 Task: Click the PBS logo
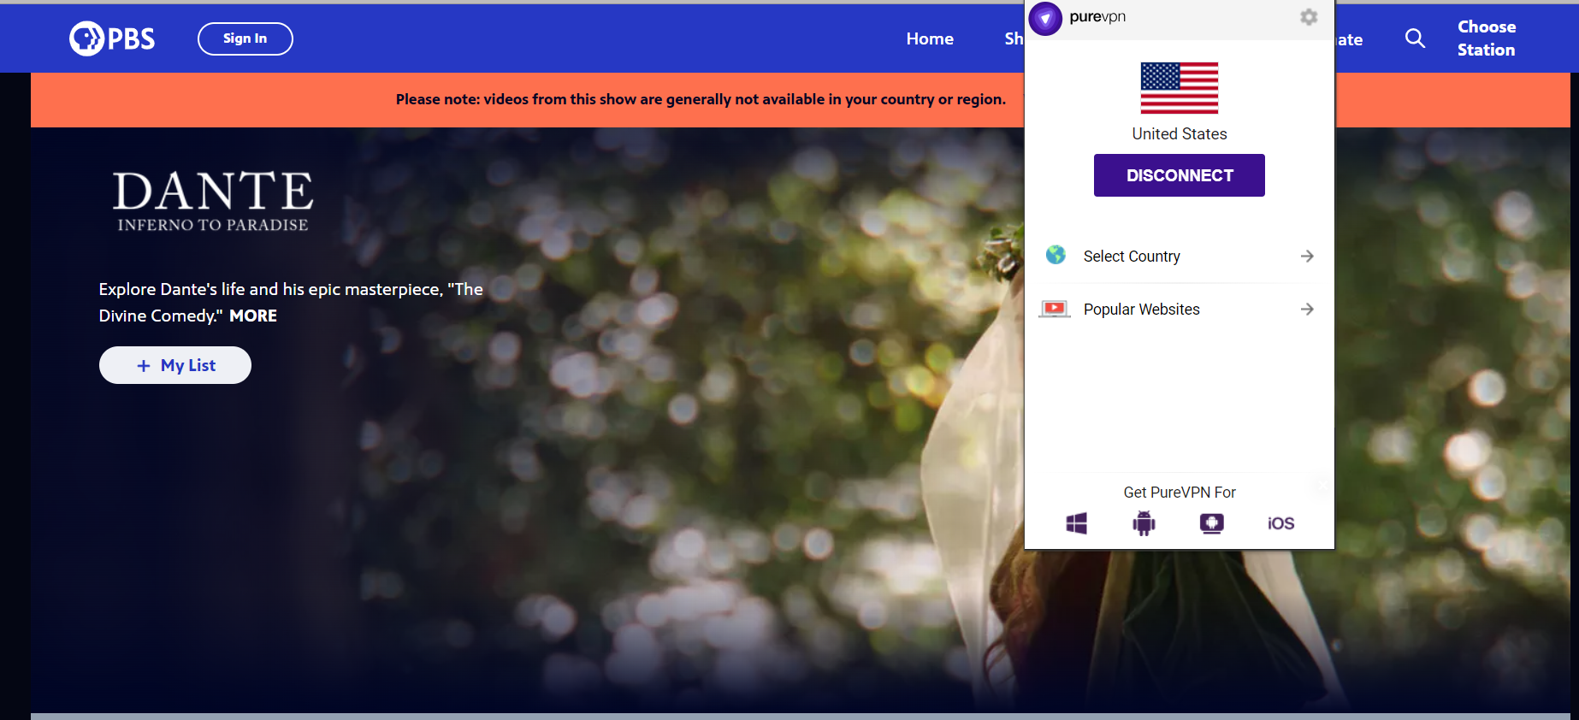pyautogui.click(x=112, y=38)
